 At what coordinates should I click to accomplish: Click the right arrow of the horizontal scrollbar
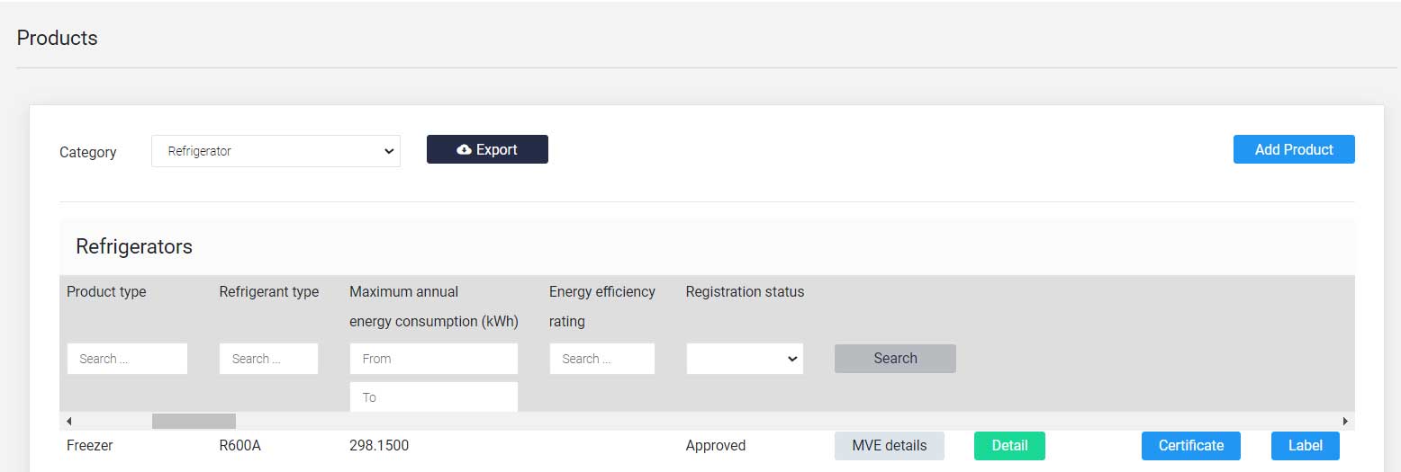point(1345,421)
